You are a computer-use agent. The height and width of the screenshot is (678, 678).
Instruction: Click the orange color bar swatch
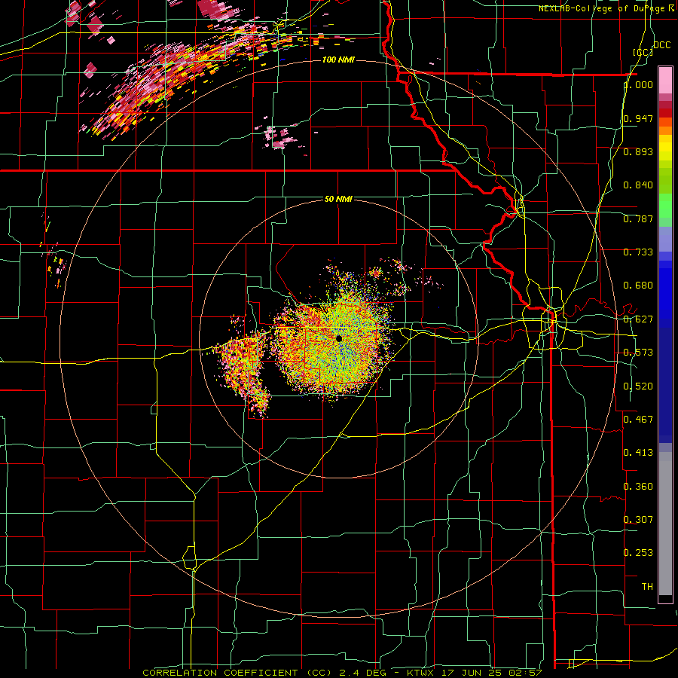665,130
